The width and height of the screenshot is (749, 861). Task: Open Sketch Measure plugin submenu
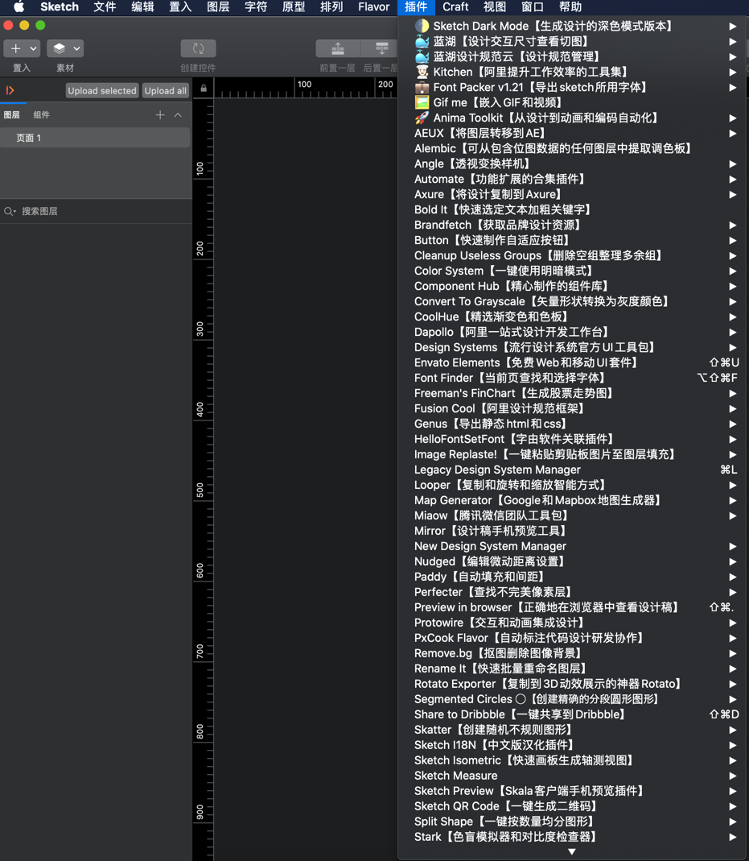tap(573, 776)
